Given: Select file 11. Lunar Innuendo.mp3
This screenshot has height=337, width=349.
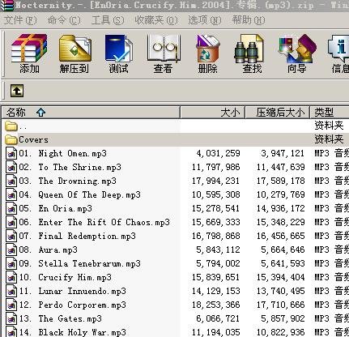Looking at the screenshot, I should point(176,291).
